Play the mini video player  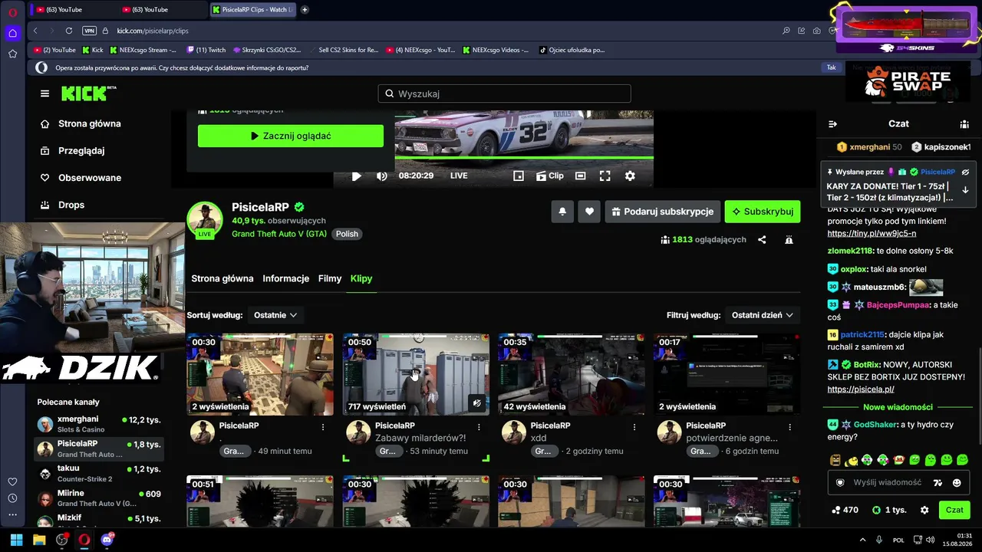pos(356,176)
